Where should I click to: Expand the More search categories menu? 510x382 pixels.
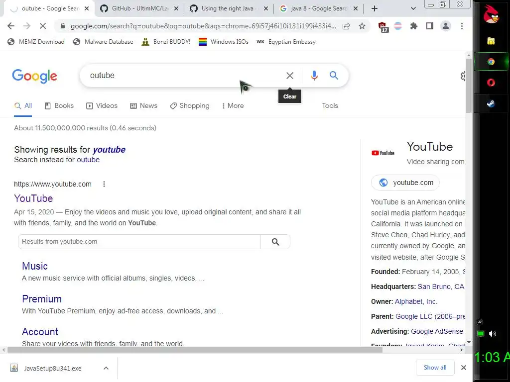pyautogui.click(x=233, y=105)
